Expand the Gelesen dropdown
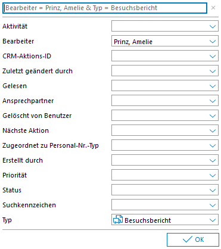This screenshot has height=249, width=221. point(213,86)
